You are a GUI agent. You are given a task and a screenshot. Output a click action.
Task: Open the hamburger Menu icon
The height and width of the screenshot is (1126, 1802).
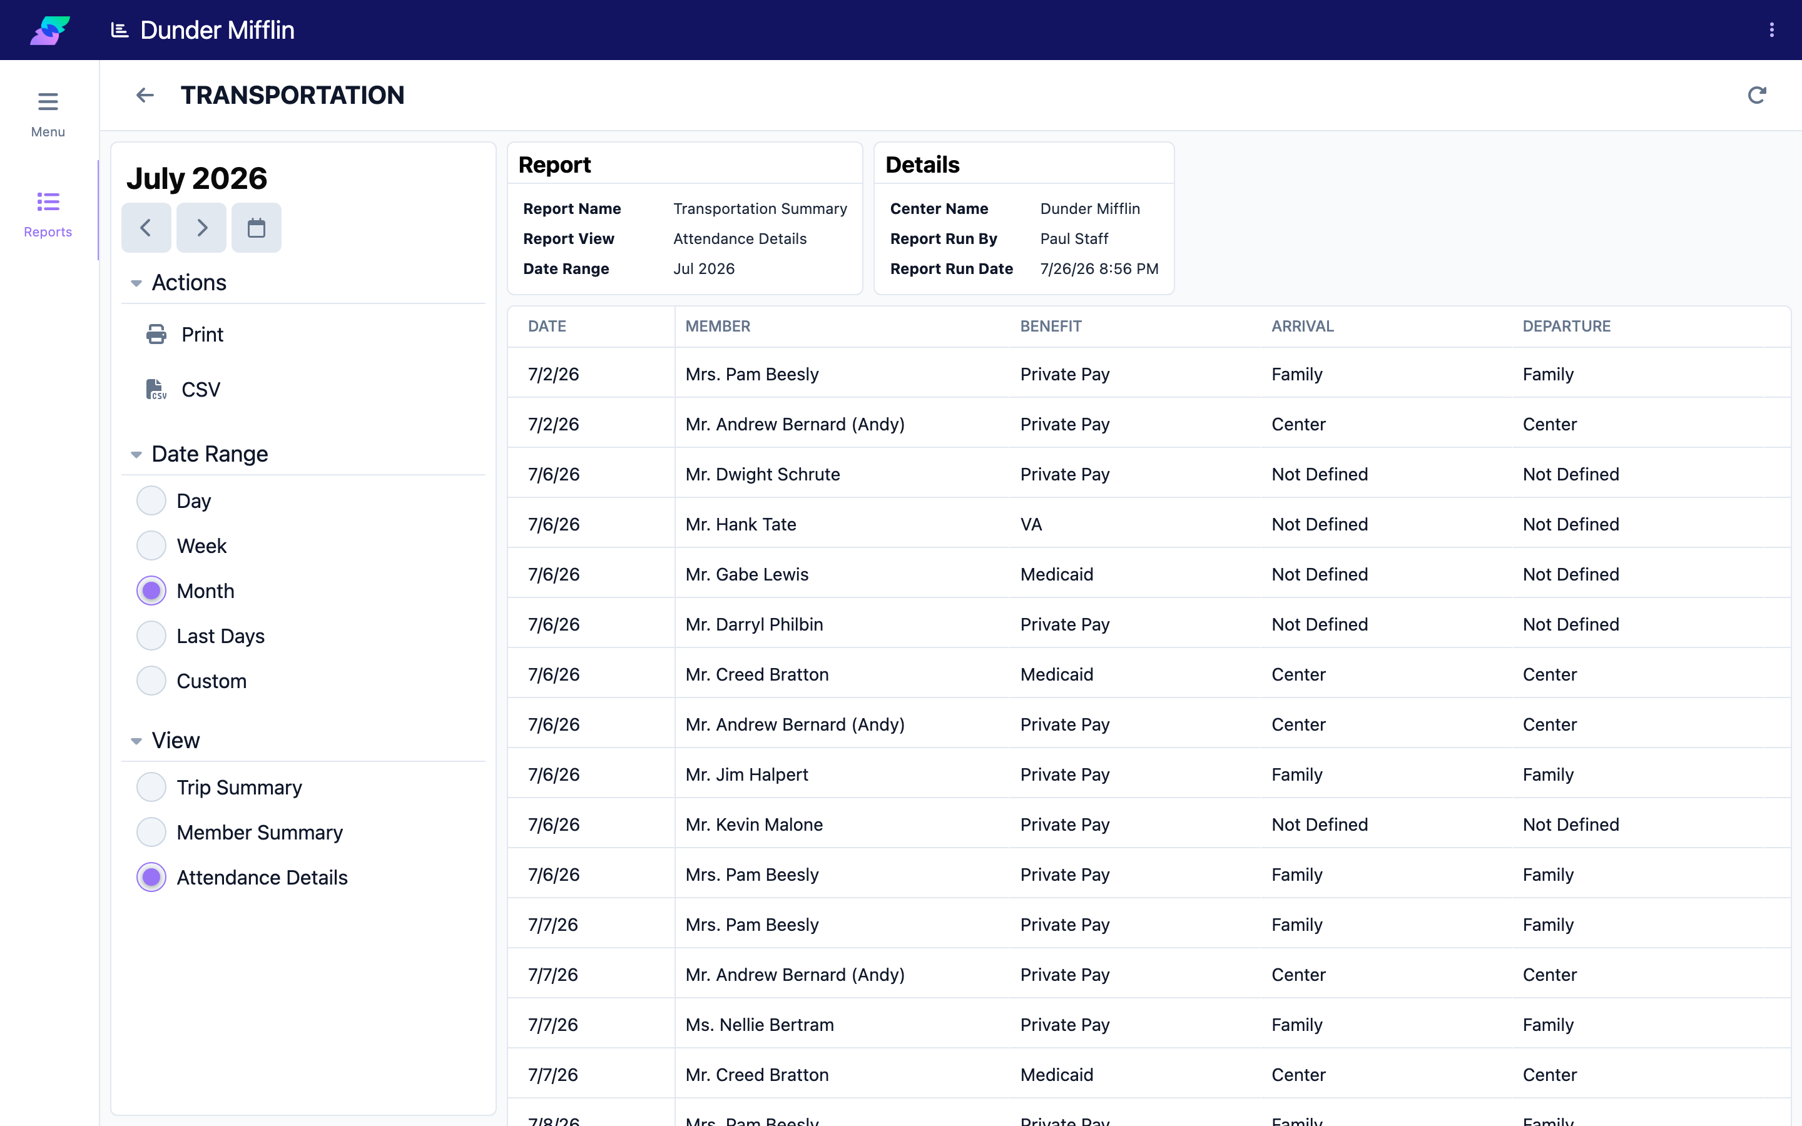coord(48,101)
